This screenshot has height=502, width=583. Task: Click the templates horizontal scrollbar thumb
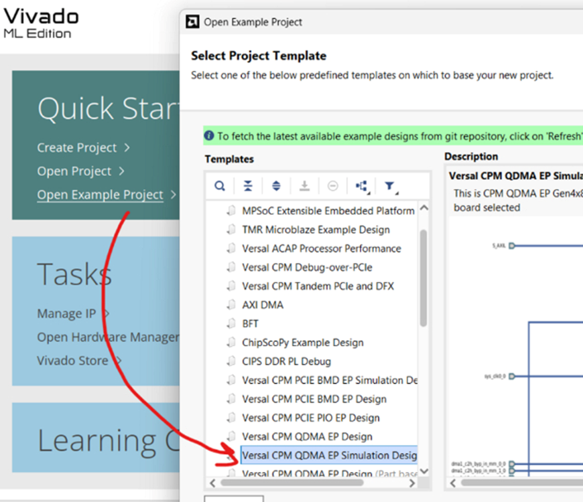point(292,483)
